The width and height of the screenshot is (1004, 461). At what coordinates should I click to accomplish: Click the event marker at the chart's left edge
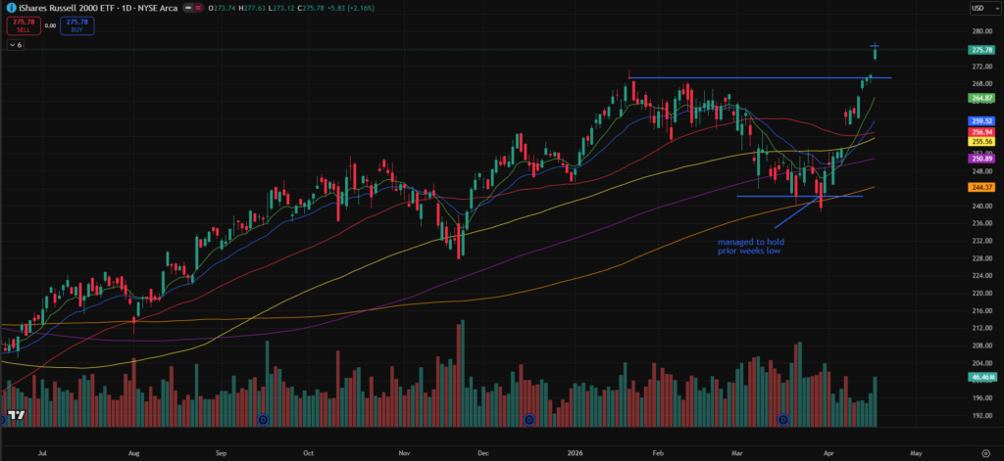click(x=3, y=419)
